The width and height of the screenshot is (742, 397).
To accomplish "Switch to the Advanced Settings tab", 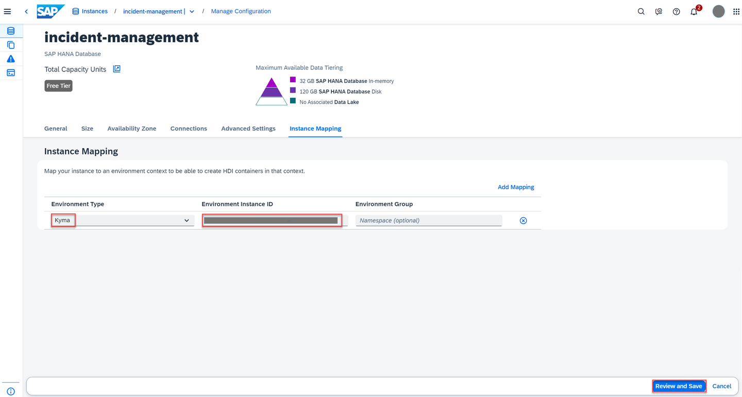I will (x=248, y=129).
